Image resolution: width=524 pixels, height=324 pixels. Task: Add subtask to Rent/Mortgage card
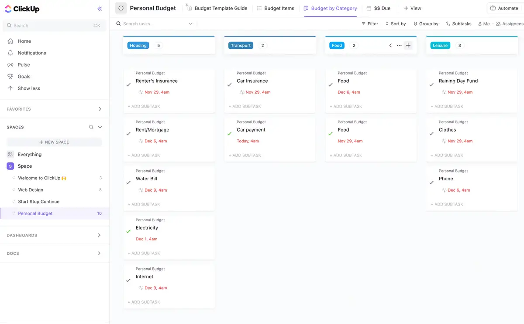[x=144, y=155]
